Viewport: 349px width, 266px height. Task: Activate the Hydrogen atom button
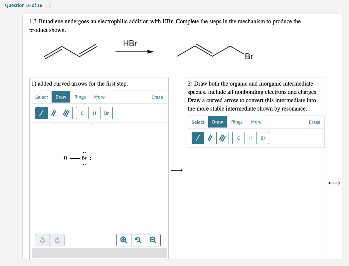[x=94, y=113]
